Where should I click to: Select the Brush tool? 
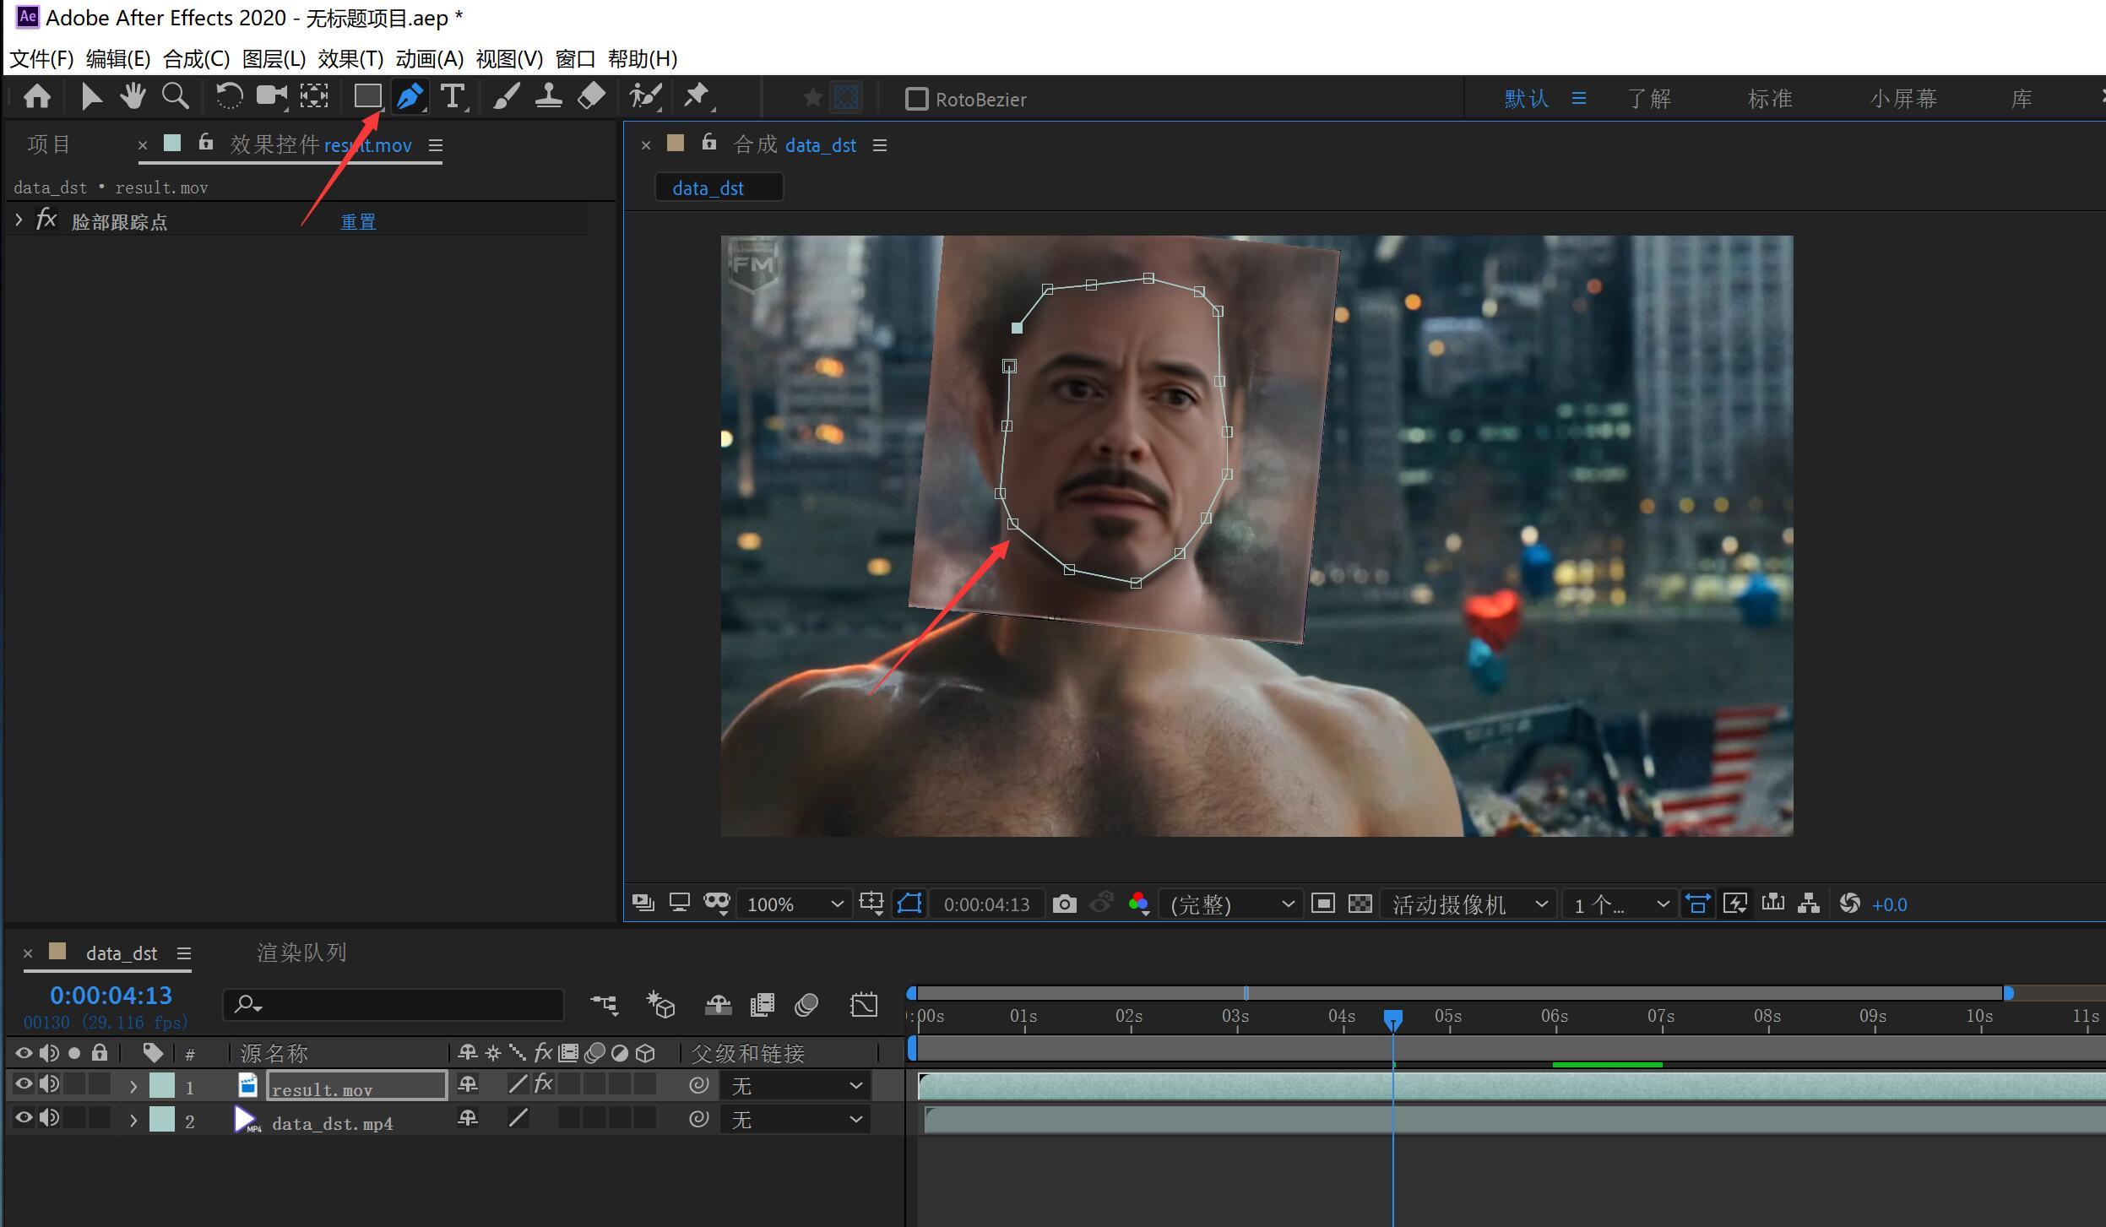coord(506,97)
